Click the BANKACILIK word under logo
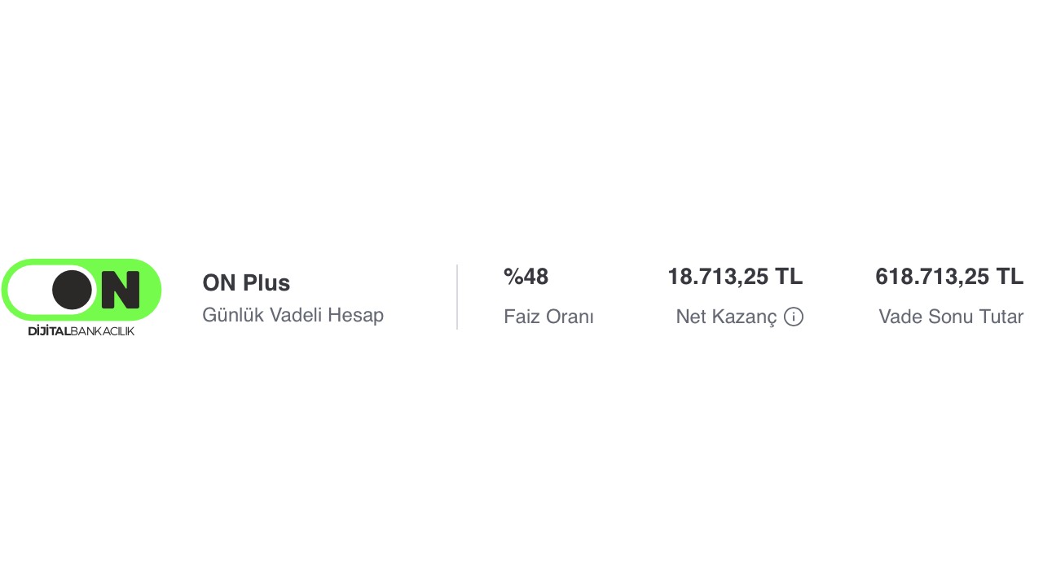This screenshot has width=1043, height=586. 103,331
